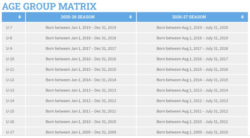Click the cell 'Jan 1, 2019 – Dec 31, 2019'

pos(81,27)
